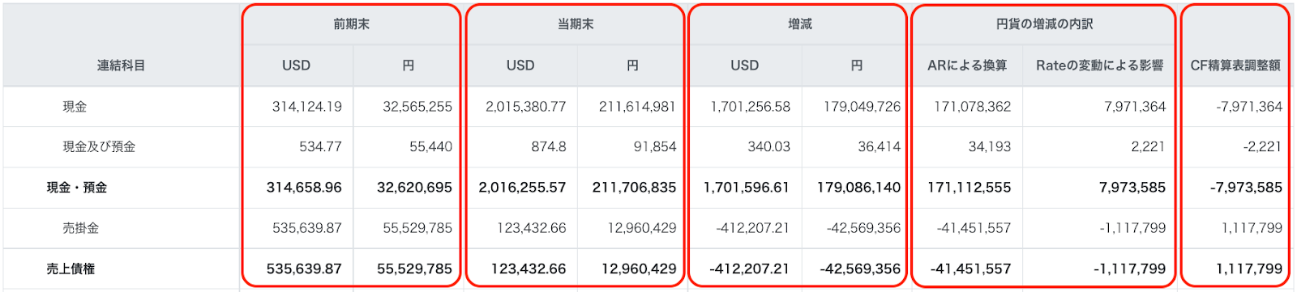Click cell value 314,124.19

pos(306,106)
